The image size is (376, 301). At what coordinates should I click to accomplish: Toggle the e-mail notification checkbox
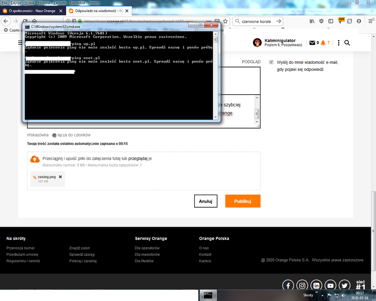(271, 62)
